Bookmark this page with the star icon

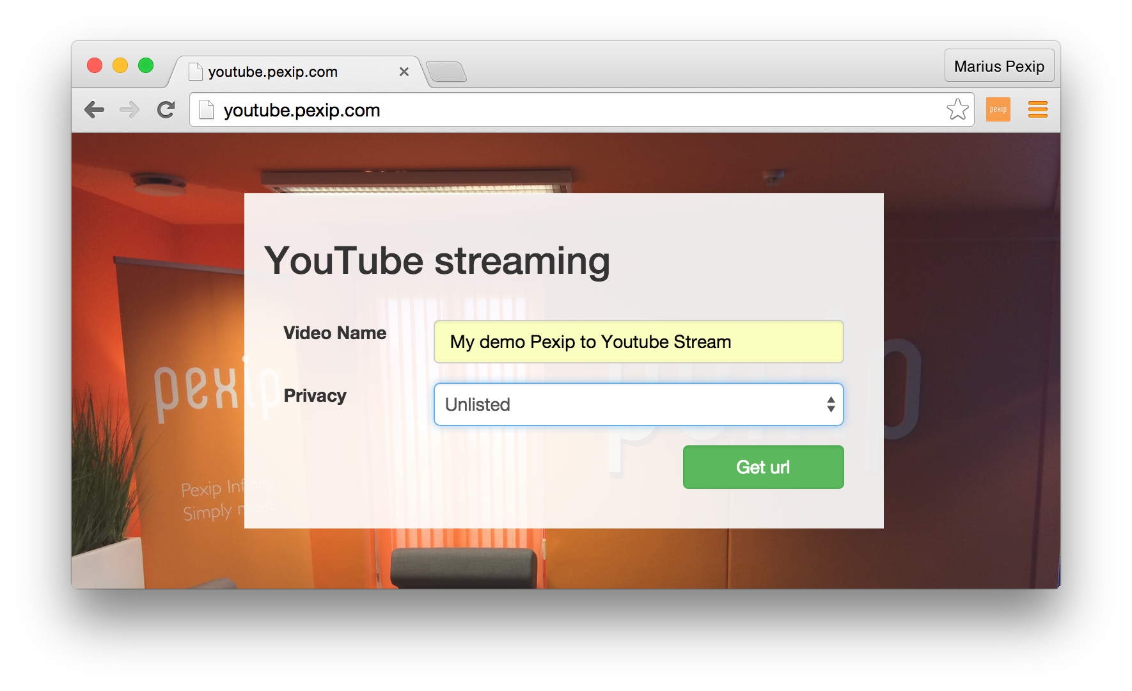click(x=957, y=109)
